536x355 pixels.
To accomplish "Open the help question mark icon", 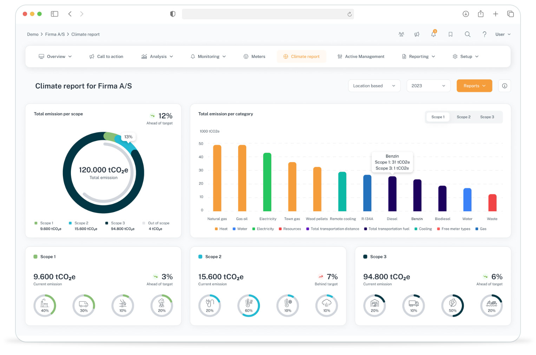I will click(x=484, y=34).
